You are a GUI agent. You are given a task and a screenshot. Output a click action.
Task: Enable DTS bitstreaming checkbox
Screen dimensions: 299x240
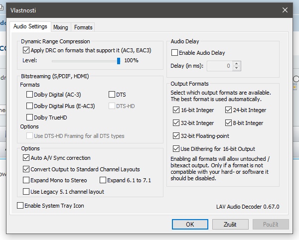[112, 94]
